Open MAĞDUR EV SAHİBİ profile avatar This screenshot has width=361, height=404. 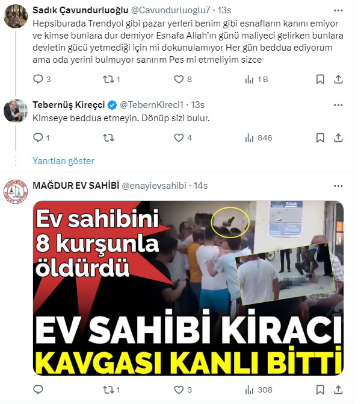point(16,191)
